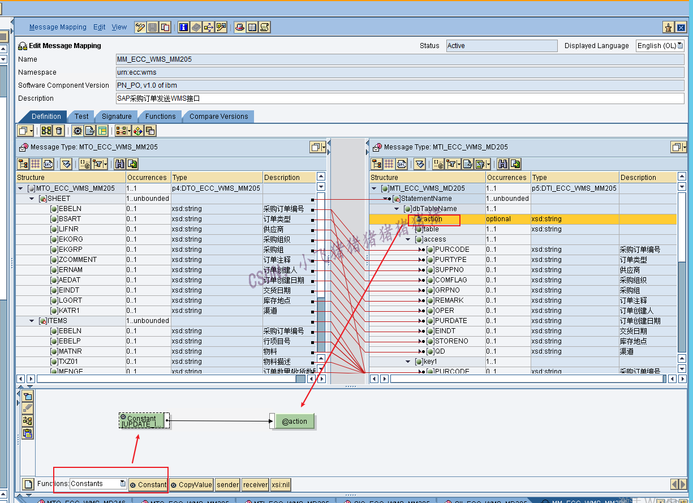Screen dimensions: 693x503
Task: Click the SRC source text icon in target toolbar
Action: [x=402, y=164]
